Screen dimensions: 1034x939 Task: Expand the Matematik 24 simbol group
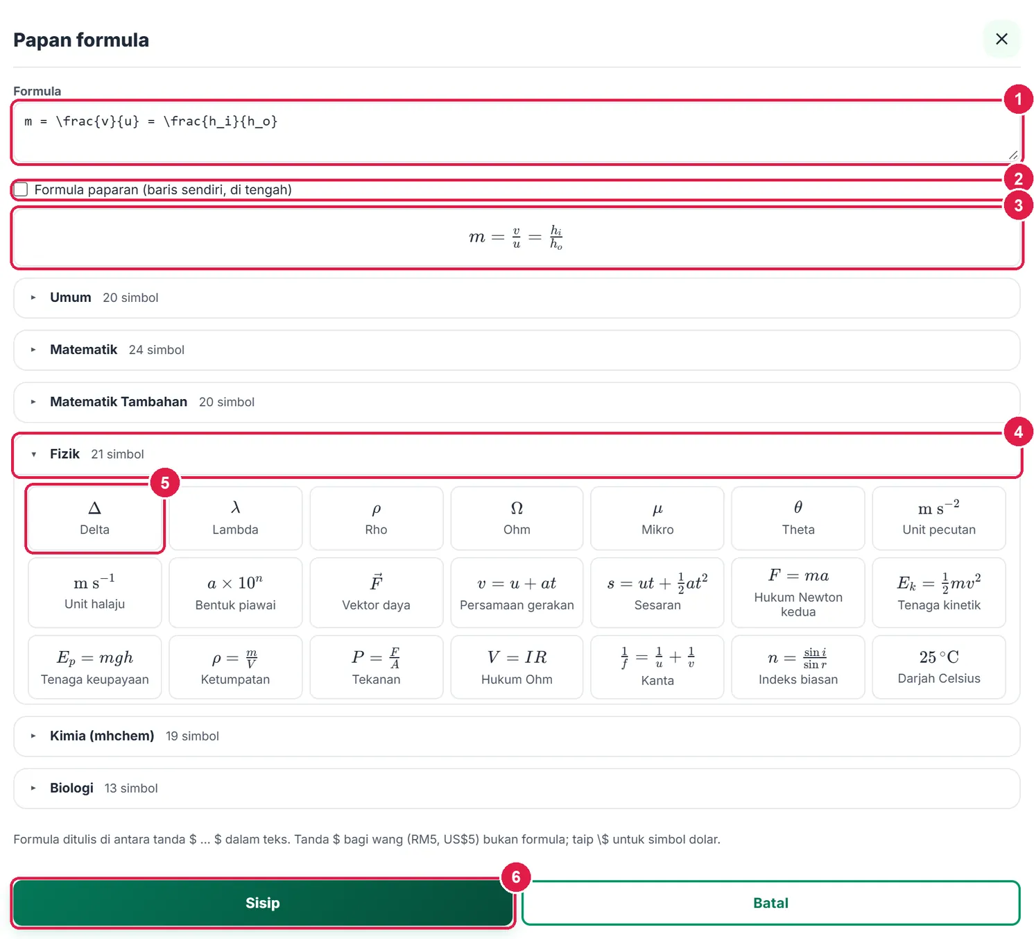point(517,350)
